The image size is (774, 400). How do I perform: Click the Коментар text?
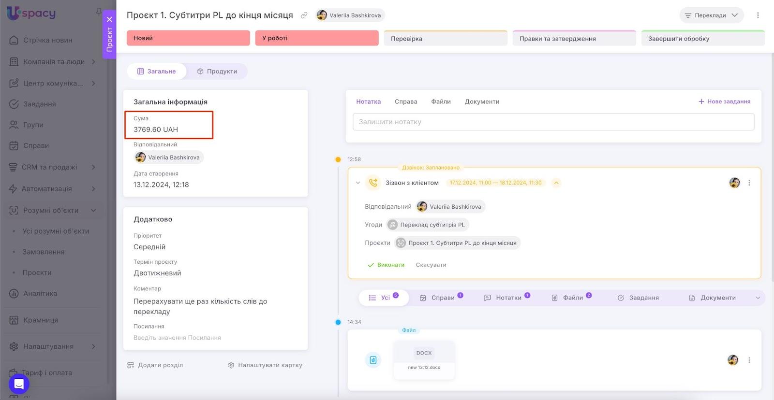point(200,306)
